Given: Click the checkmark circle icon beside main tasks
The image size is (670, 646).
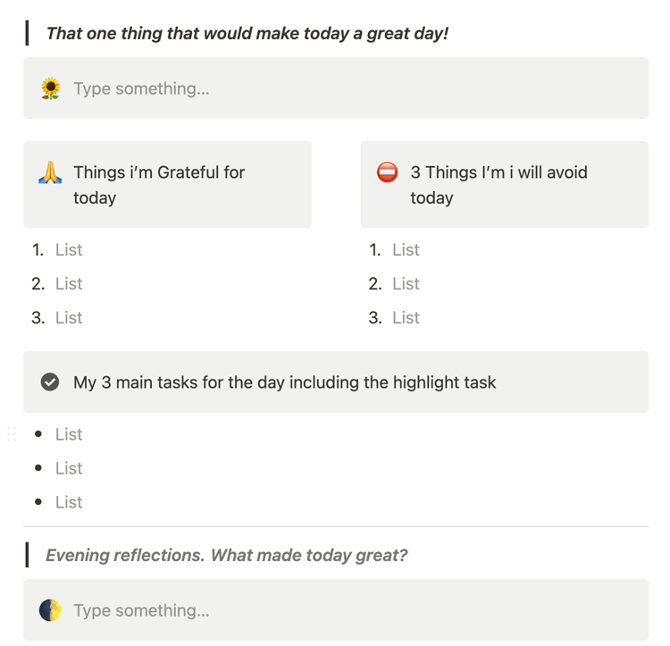Looking at the screenshot, I should point(50,382).
